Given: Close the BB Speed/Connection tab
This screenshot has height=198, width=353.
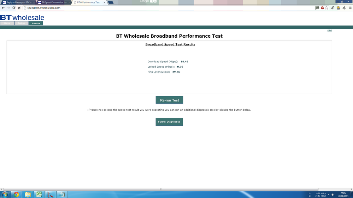Looking at the screenshot, I should pyautogui.click(x=69, y=2).
